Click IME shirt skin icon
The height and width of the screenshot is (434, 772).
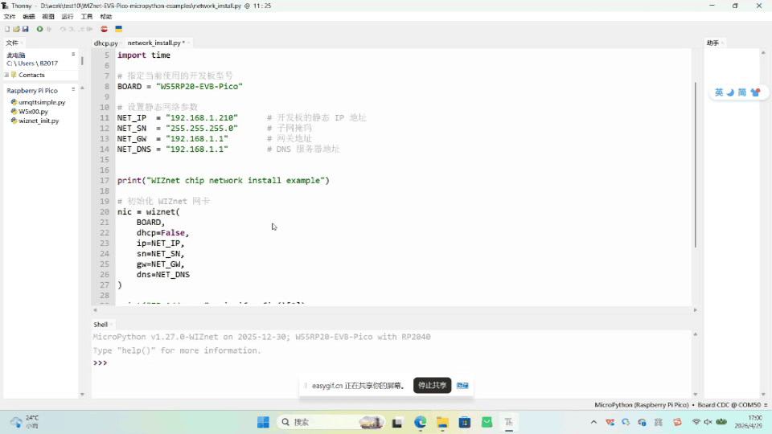click(x=755, y=92)
